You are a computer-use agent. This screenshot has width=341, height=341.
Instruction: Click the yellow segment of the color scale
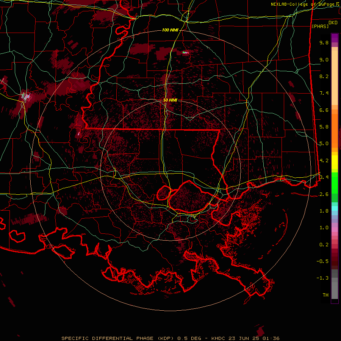click(335, 162)
